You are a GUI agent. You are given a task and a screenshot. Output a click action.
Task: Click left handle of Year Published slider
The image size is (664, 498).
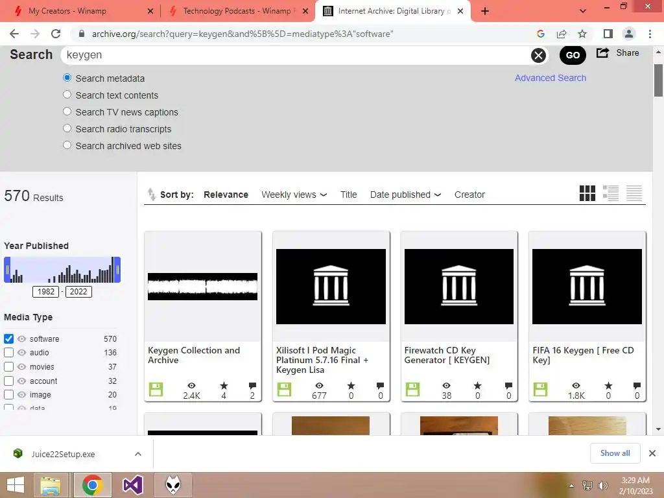click(7, 270)
